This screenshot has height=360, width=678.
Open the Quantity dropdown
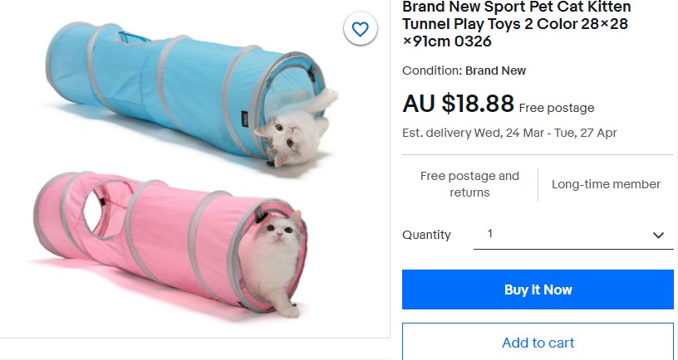[573, 235]
